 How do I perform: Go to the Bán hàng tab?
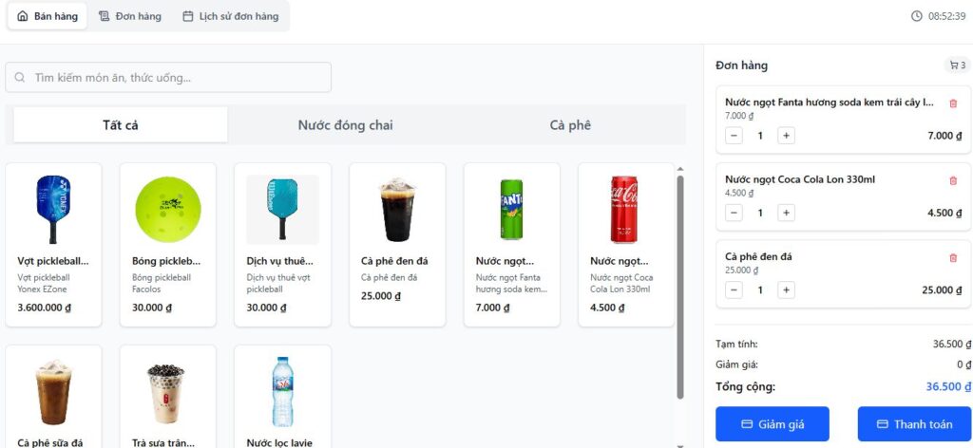48,16
